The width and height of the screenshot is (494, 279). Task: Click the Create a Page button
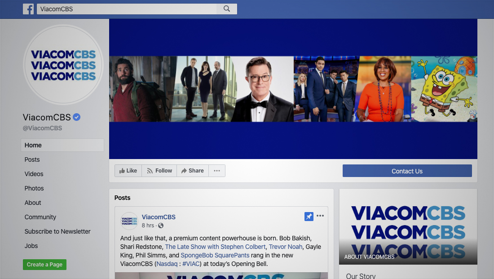[44, 265]
